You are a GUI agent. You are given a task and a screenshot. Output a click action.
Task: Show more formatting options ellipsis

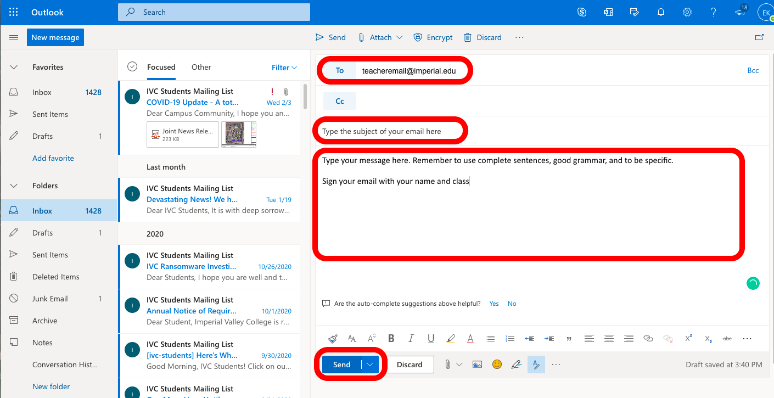[747, 339]
